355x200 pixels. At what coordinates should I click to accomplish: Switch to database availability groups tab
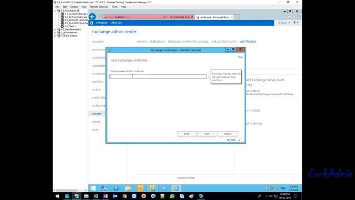(188, 42)
